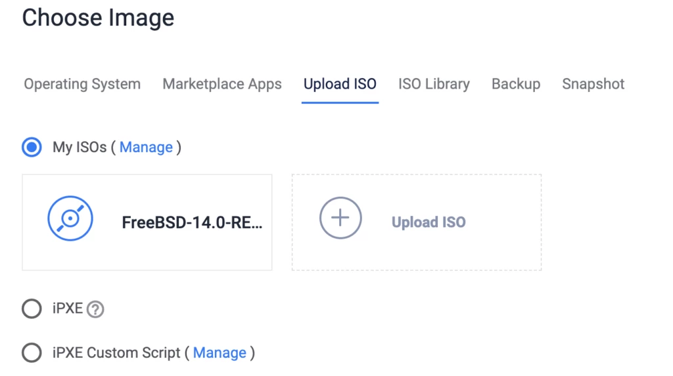Select the iPXE radio button
The height and width of the screenshot is (376, 673).
pos(32,308)
